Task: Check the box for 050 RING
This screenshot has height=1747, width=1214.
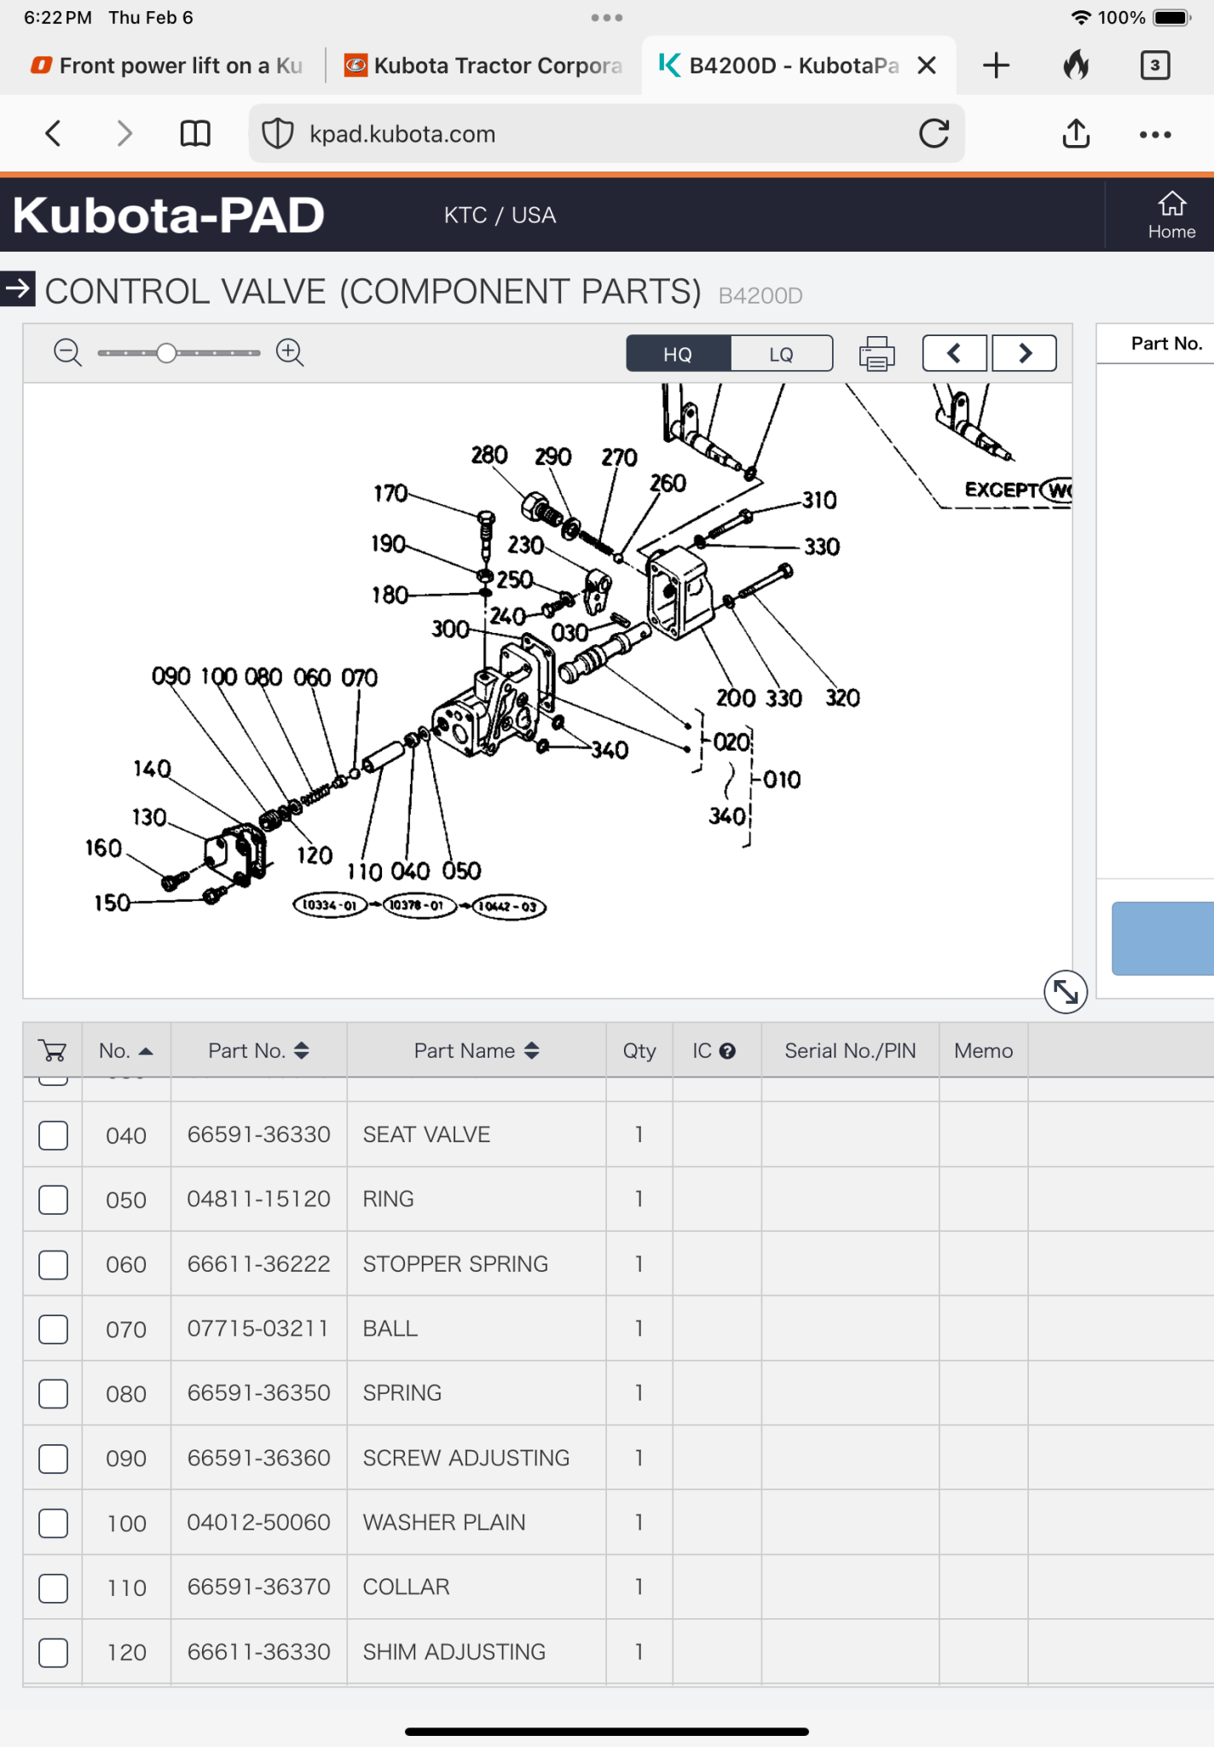Action: (x=53, y=1199)
